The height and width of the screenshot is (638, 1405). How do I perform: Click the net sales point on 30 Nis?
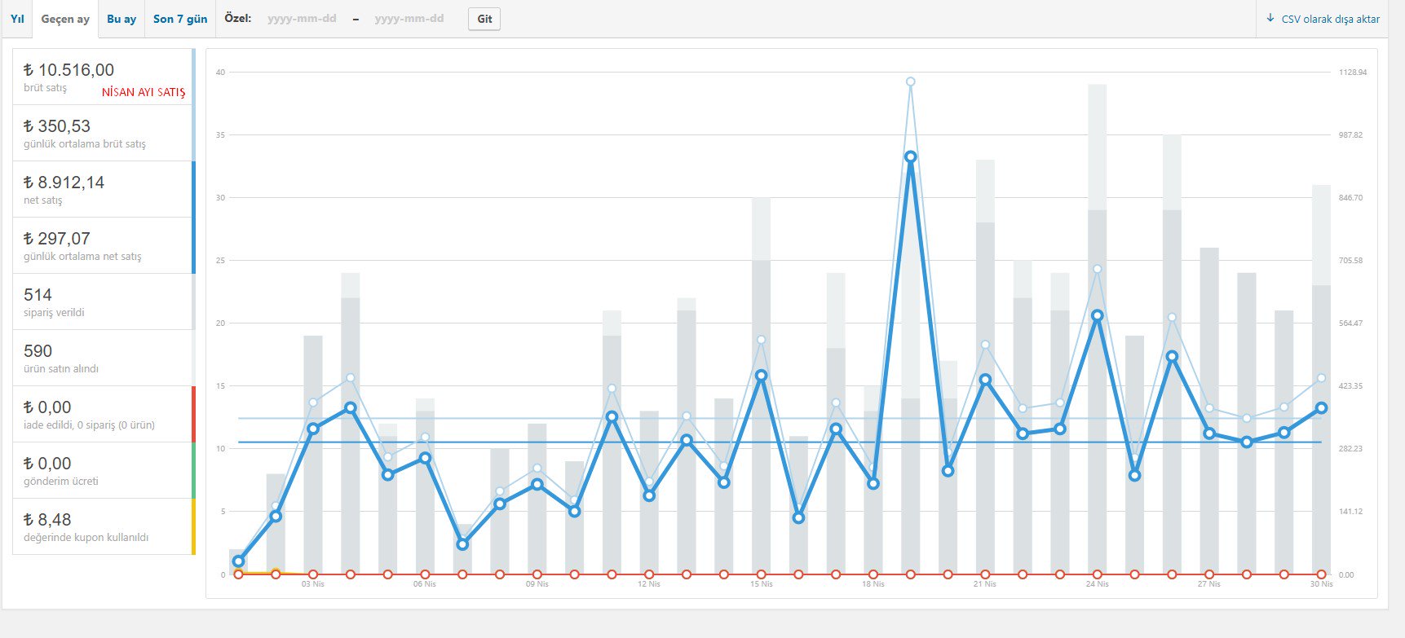[1321, 408]
